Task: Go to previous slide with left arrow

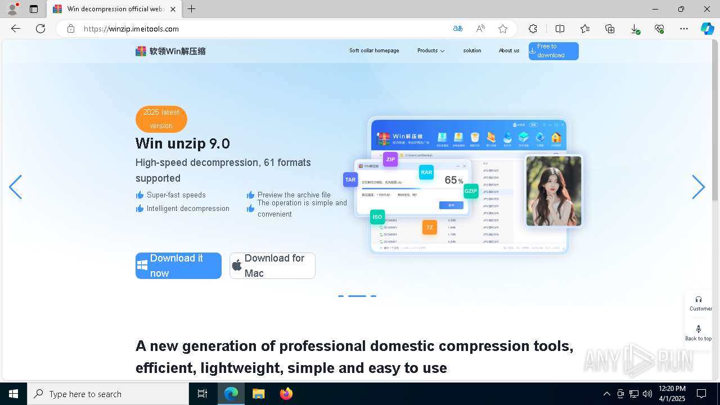Action: coord(15,187)
